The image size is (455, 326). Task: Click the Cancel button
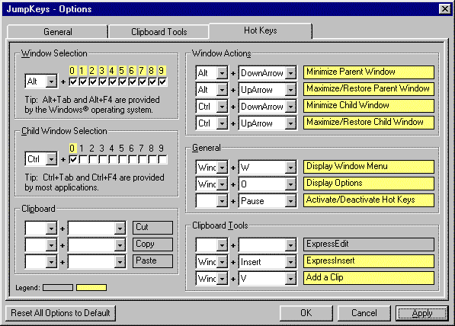pos(364,313)
